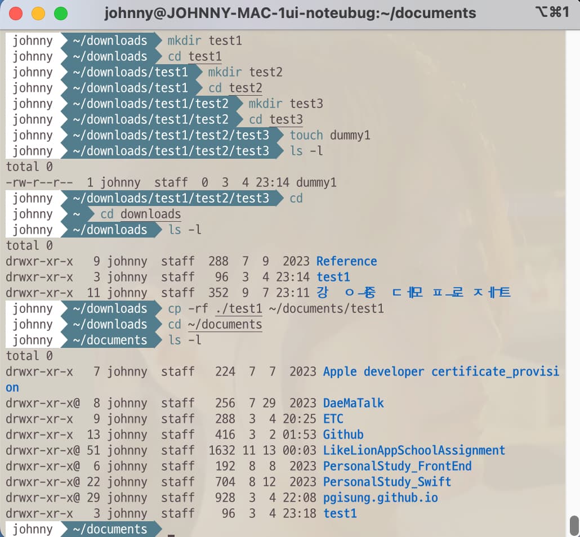580x537 pixels.
Task: Click the '~/documents' segment of the last prompt
Action: coord(110,529)
